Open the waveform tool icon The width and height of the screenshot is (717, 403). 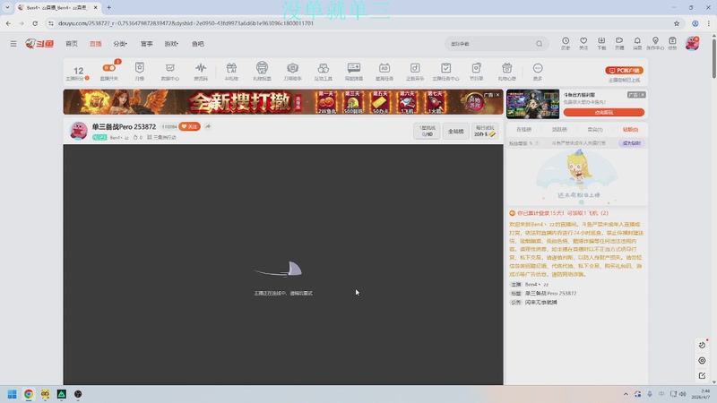(201, 71)
